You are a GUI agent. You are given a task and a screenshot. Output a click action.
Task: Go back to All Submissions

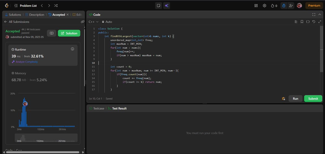coord(17,22)
